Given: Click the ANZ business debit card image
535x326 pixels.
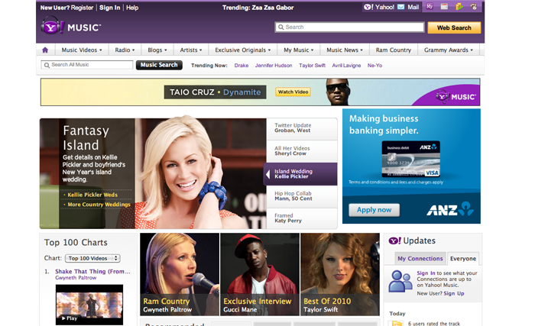Looking at the screenshot, I should (411, 159).
